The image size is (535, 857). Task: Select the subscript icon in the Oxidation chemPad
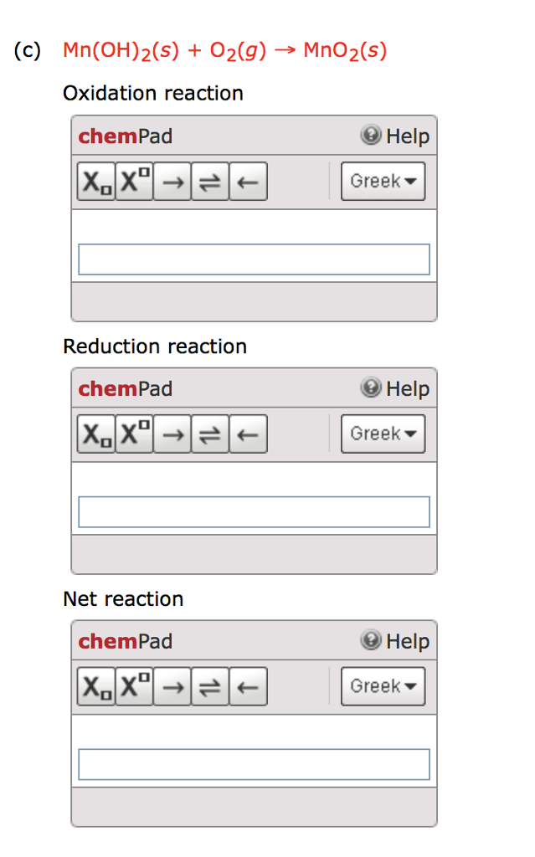[x=95, y=181]
